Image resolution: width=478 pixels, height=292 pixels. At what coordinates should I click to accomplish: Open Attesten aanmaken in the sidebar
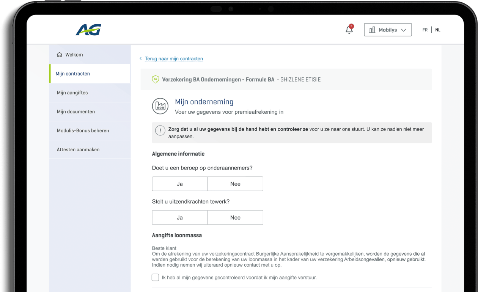[90, 149]
